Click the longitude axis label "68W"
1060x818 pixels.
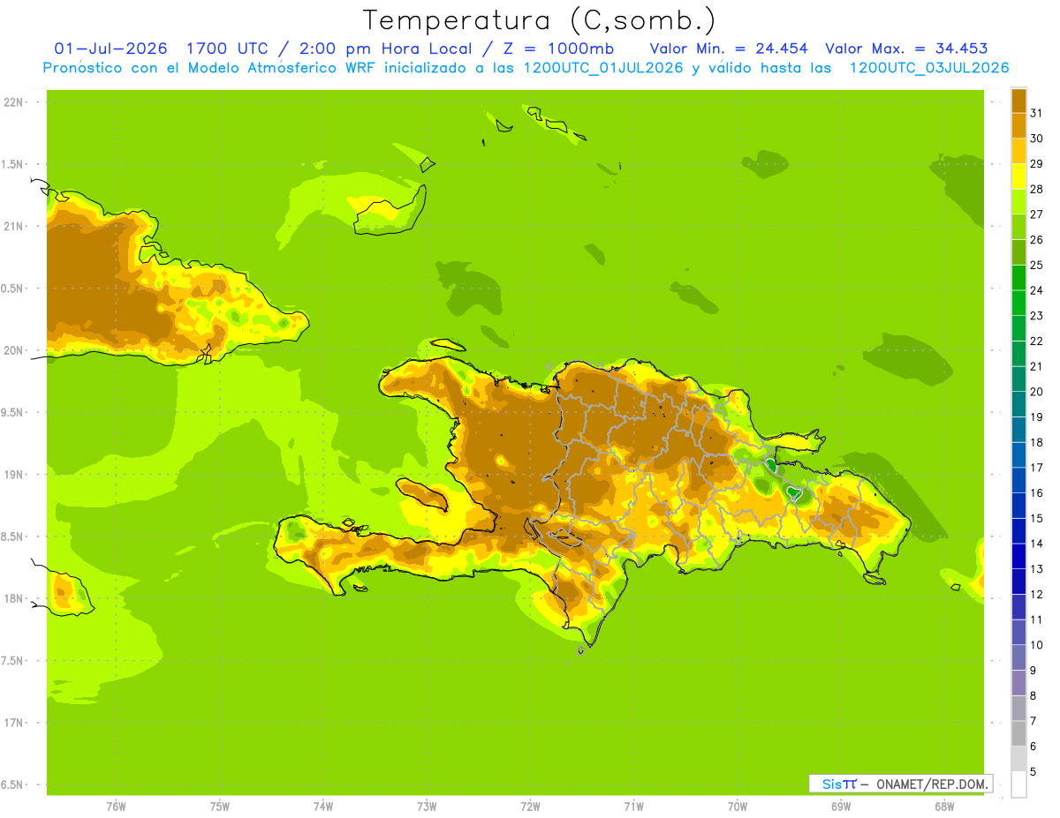pyautogui.click(x=943, y=807)
